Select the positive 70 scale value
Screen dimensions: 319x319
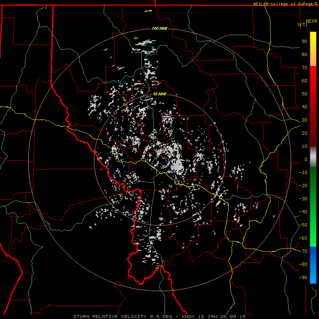(304, 68)
